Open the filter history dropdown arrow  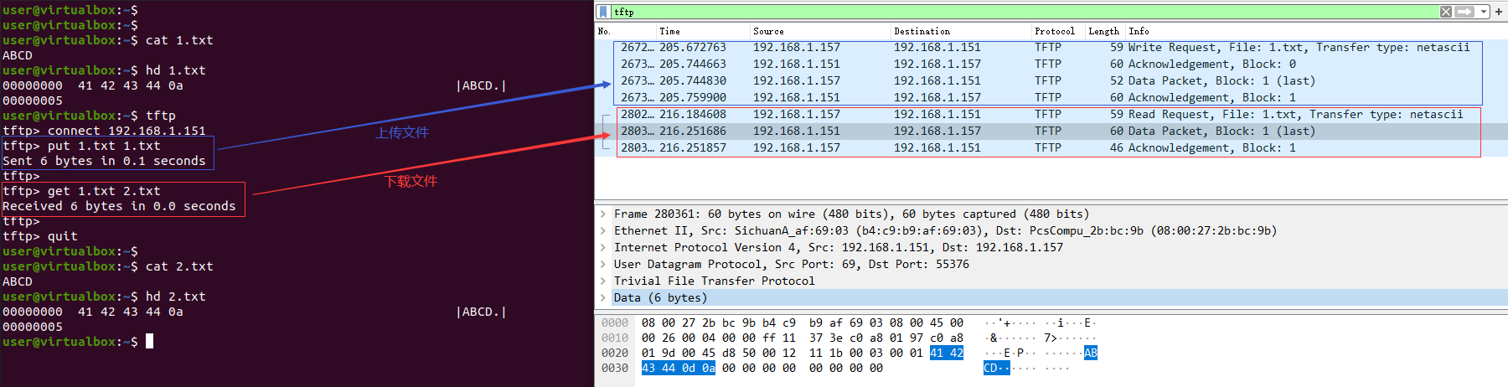click(1484, 12)
